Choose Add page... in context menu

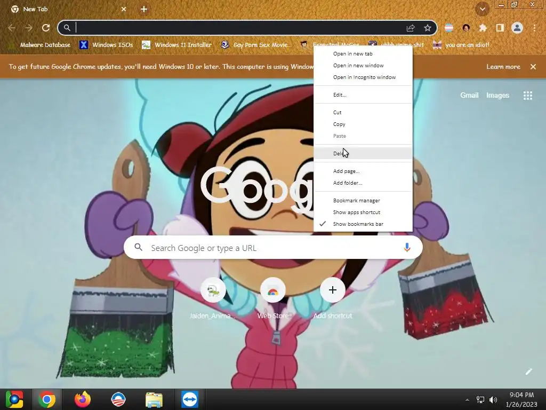[x=363, y=171]
